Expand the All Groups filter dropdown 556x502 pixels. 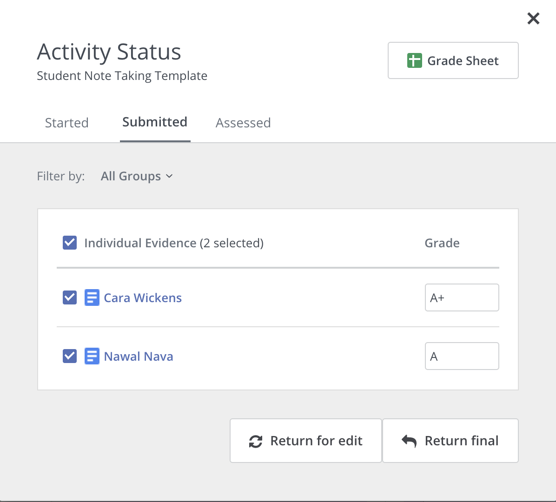point(137,176)
